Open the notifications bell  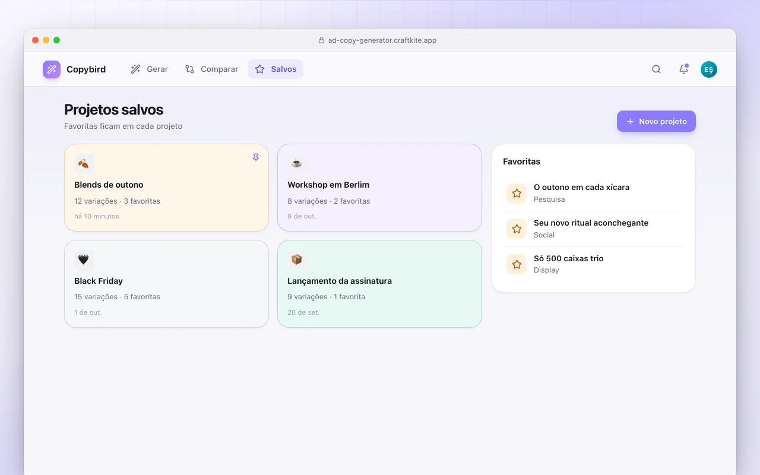point(683,69)
